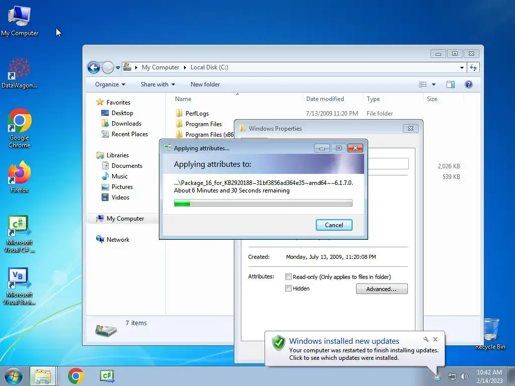Show the preview pane
This screenshot has height=386, width=515.
450,84
